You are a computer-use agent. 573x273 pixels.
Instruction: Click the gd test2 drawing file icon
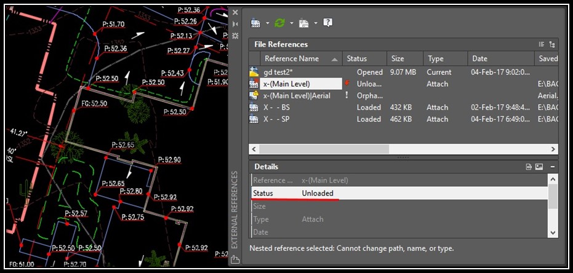point(254,73)
